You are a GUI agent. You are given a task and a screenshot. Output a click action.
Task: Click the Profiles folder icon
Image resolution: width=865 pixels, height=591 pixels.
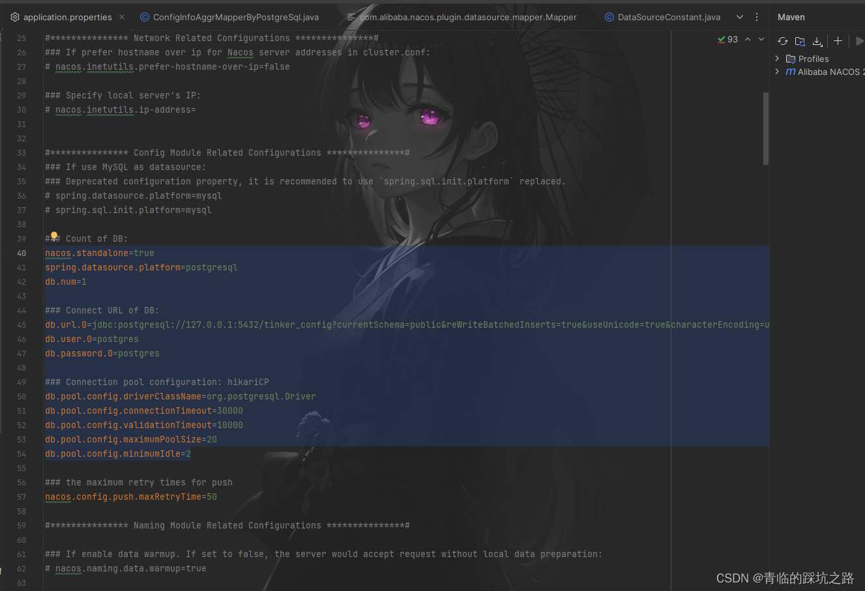point(791,59)
